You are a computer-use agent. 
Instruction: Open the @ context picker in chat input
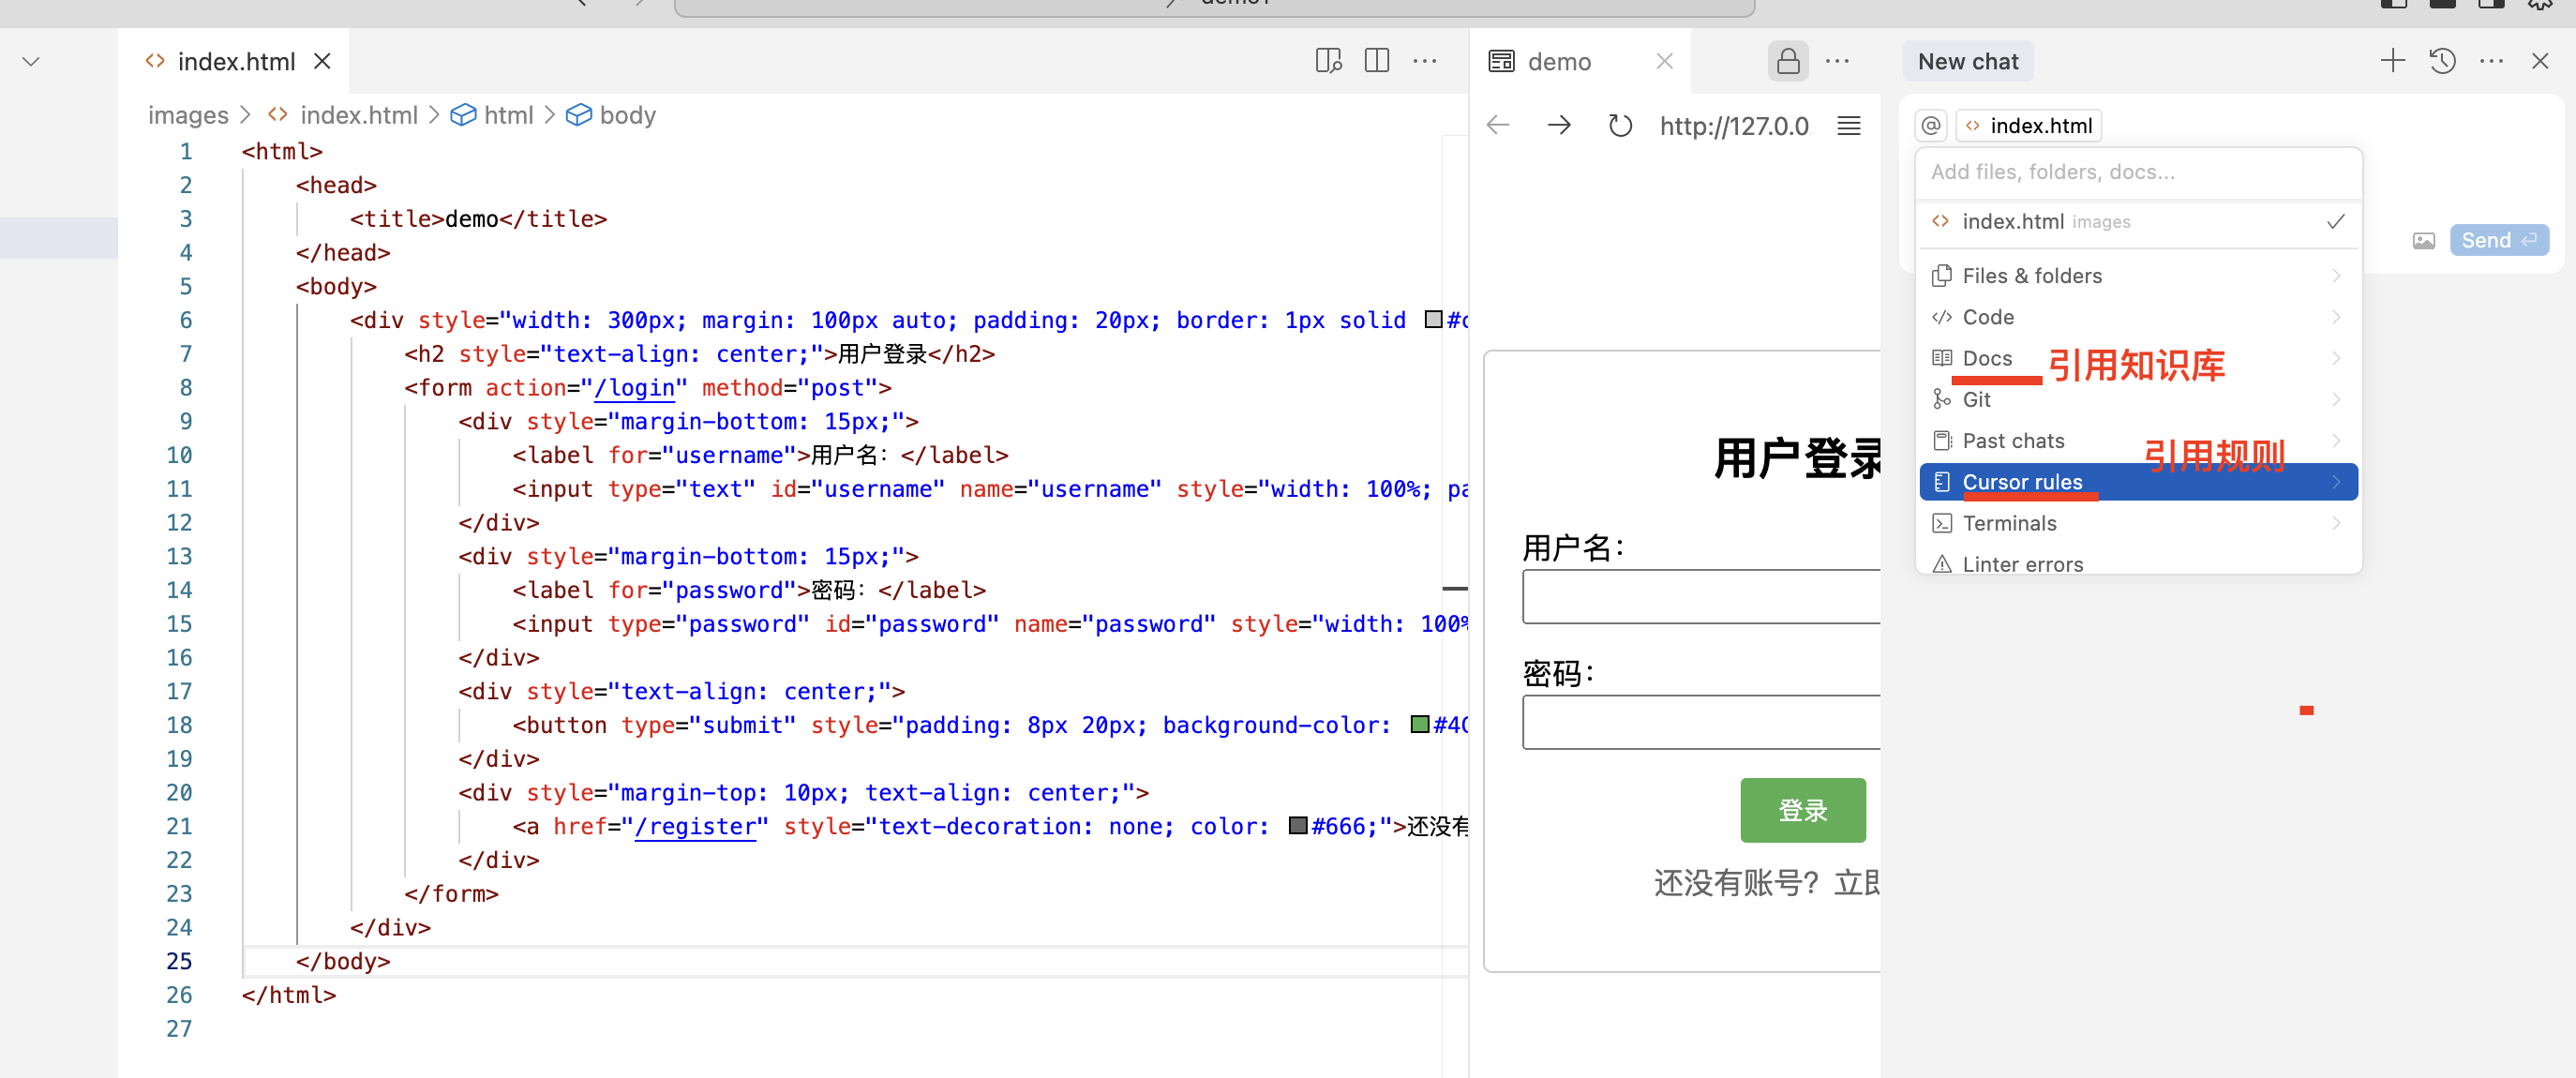click(x=1930, y=125)
